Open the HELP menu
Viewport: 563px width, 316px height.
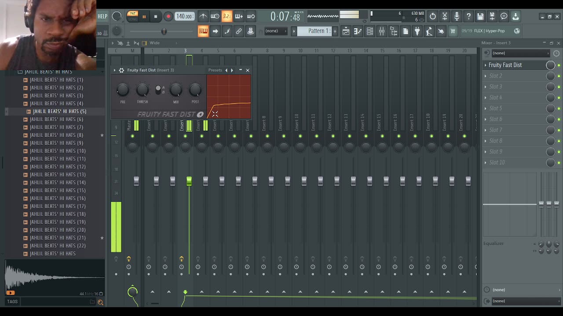click(102, 16)
